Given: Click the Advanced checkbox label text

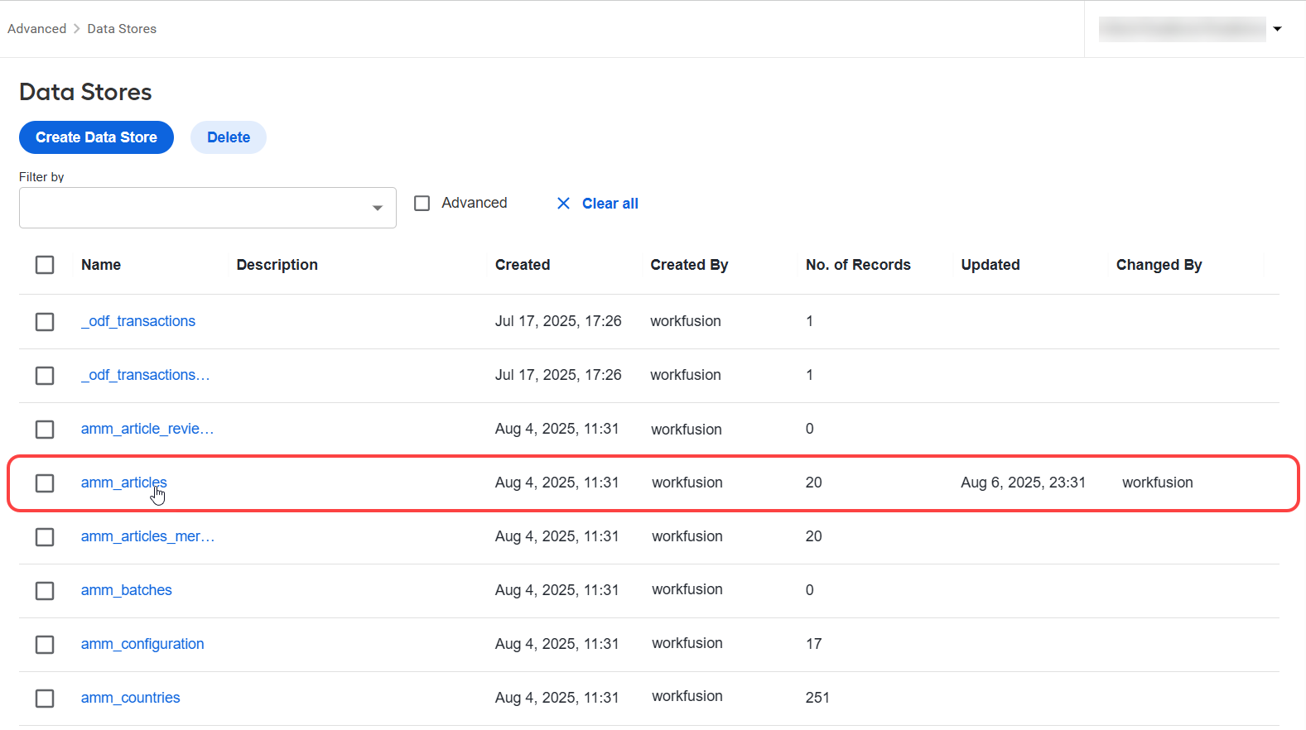Looking at the screenshot, I should 475,203.
